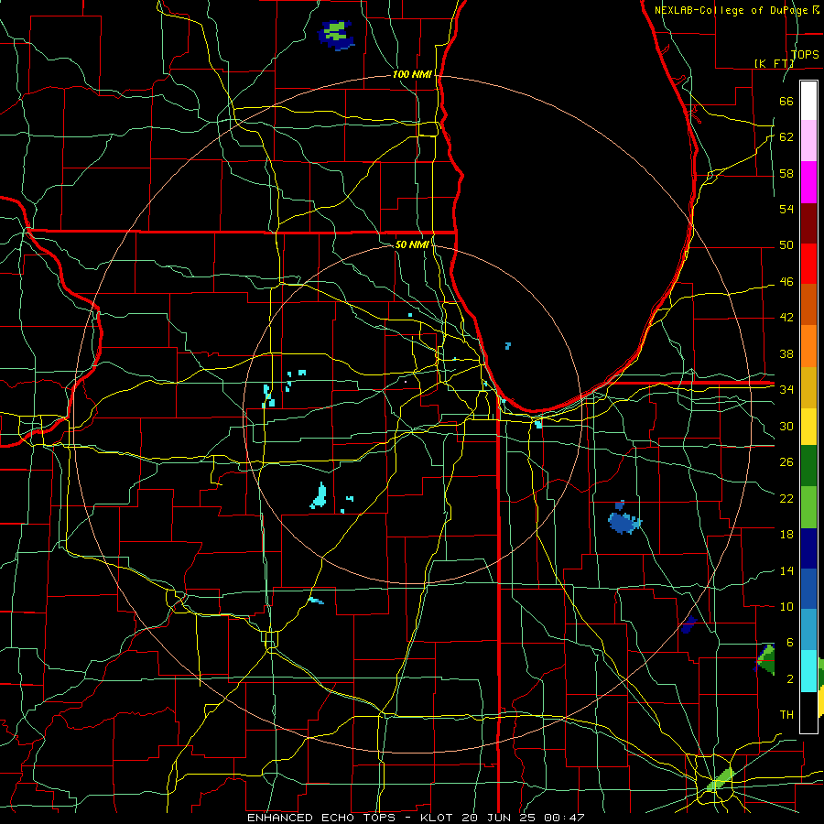Click the small navy echo in the lower right
Viewport: 824px width, 824px height.
(688, 625)
